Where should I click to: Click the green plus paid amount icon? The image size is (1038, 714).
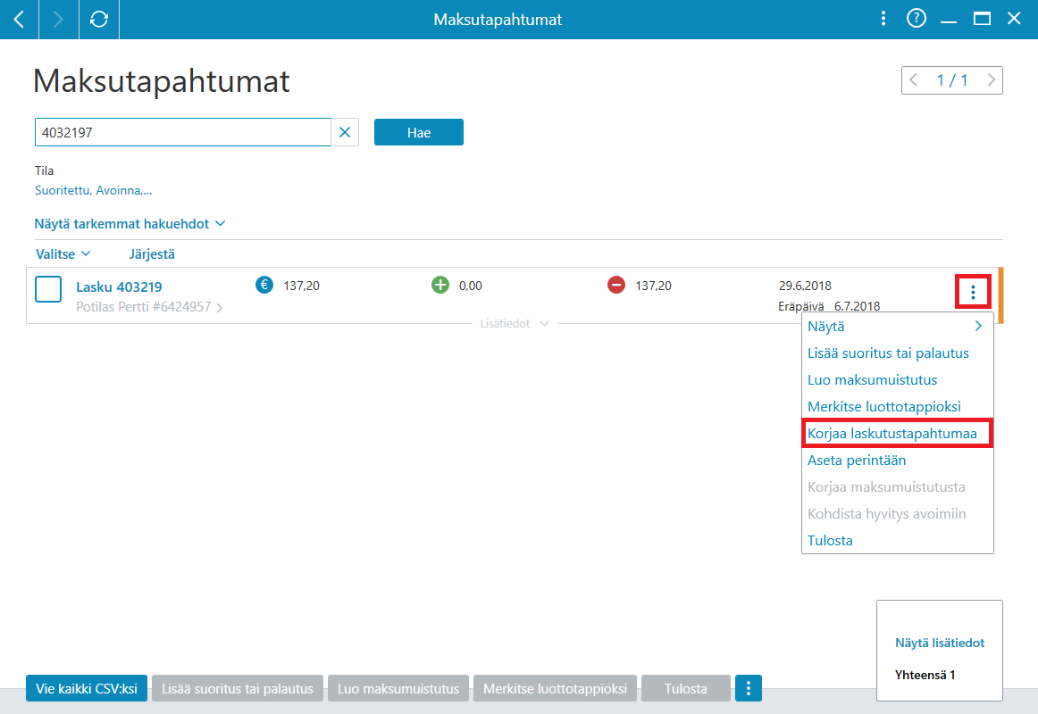point(440,285)
